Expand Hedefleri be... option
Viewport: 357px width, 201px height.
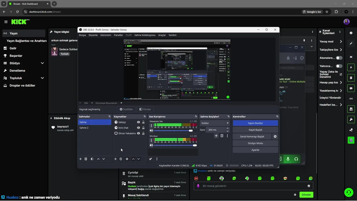[x=341, y=105]
